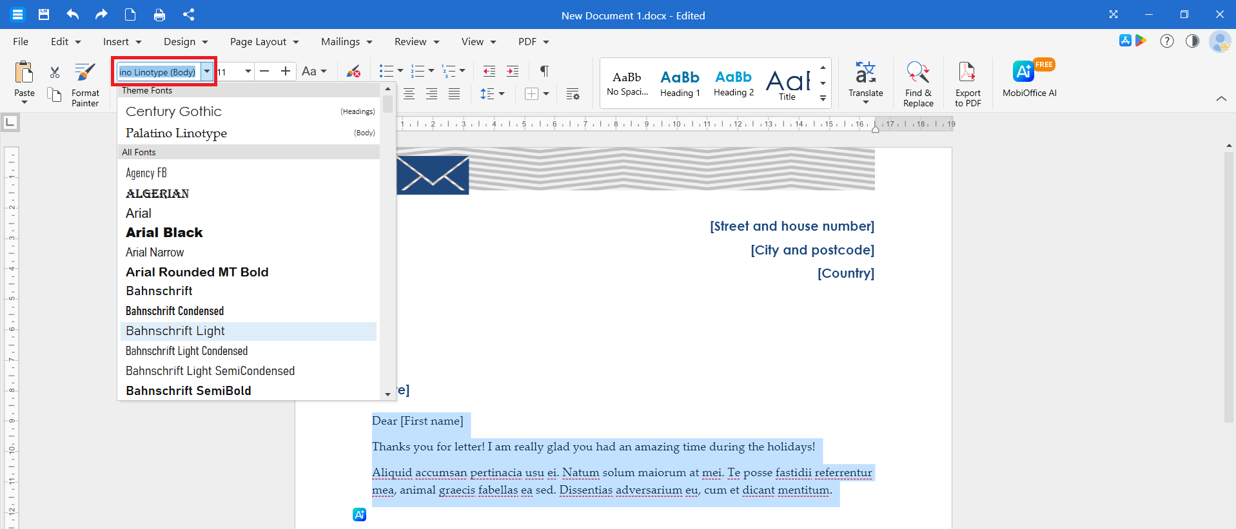Image resolution: width=1236 pixels, height=529 pixels.
Task: Cut the selected text
Action: pos(55,72)
